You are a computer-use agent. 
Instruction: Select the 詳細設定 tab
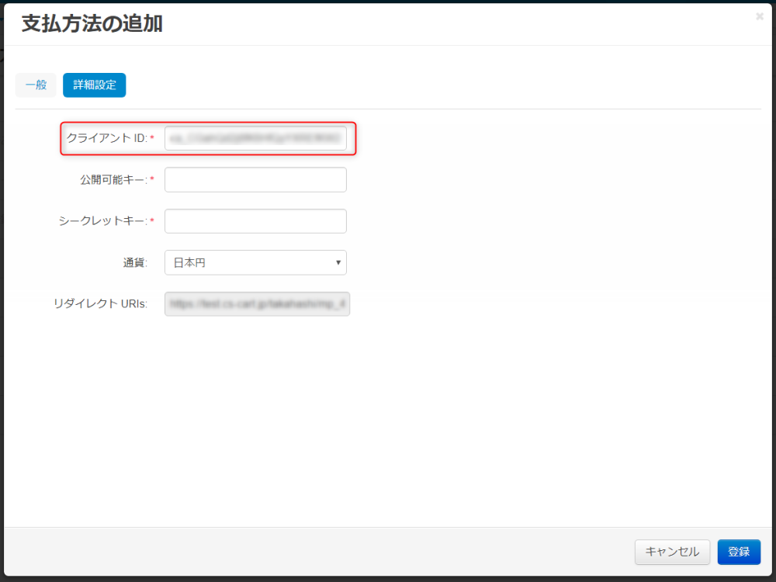(x=94, y=85)
